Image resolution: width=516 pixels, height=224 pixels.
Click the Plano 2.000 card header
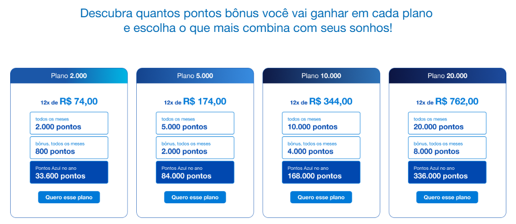tap(69, 76)
